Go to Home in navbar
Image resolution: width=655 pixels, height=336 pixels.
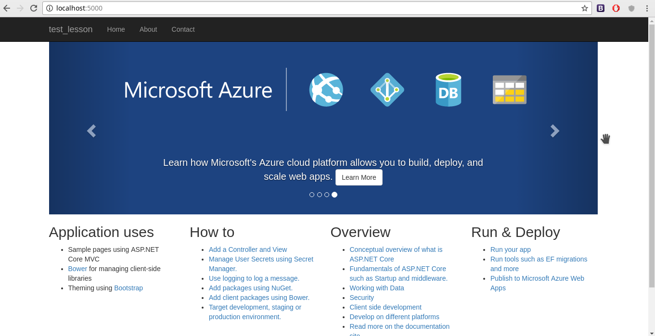pos(116,29)
